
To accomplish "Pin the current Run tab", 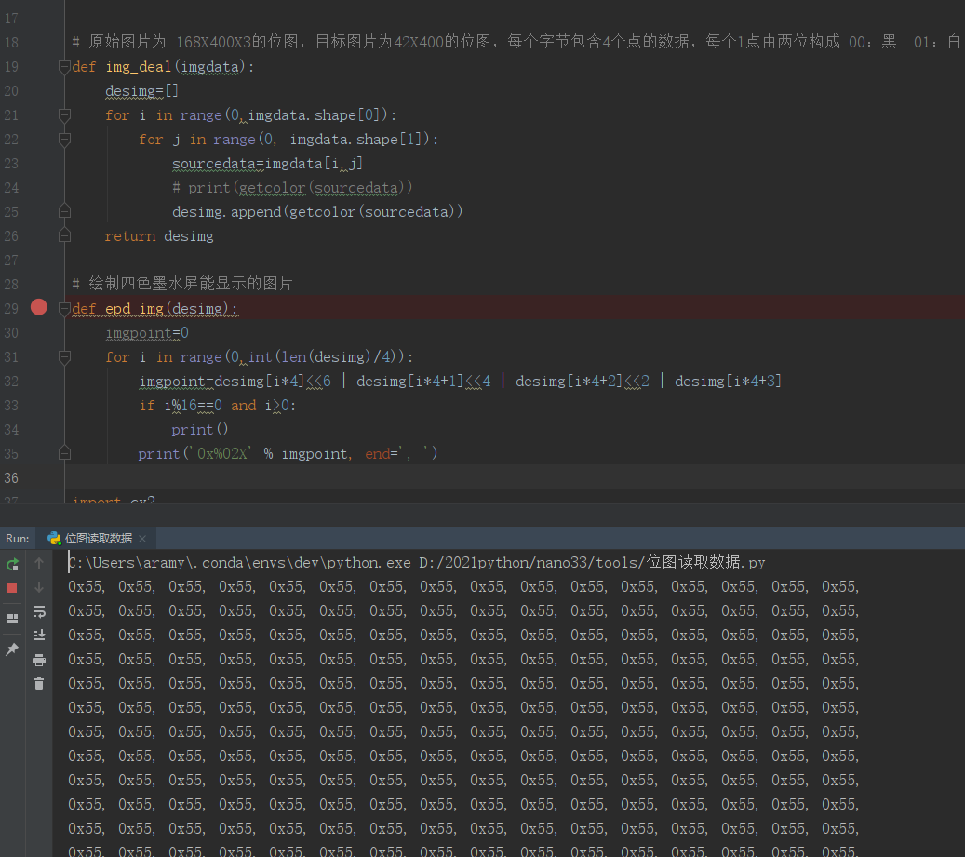I will 12,649.
